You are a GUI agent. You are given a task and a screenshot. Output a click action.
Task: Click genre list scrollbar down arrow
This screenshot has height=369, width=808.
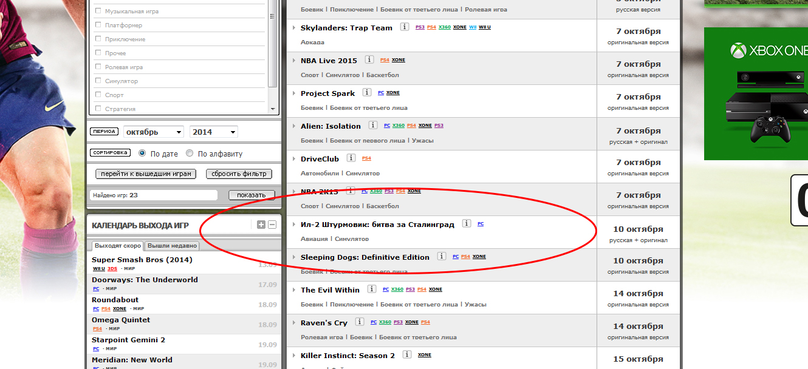coord(272,109)
